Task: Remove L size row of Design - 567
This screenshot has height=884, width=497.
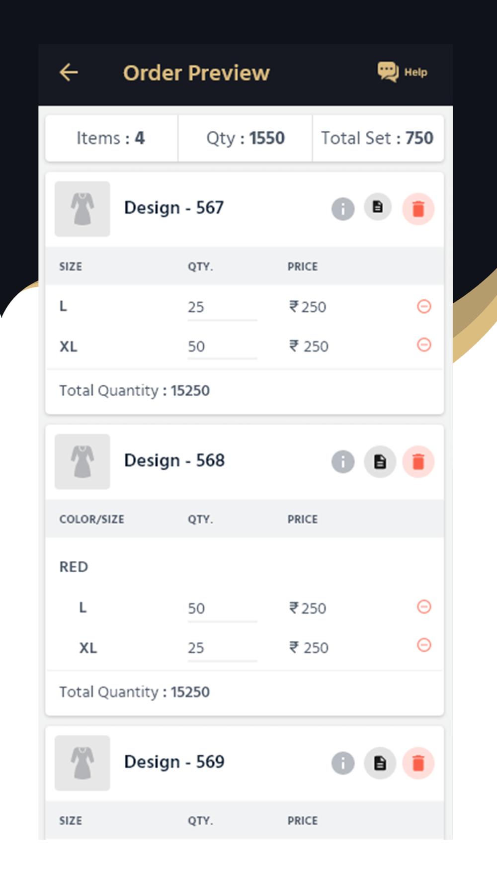Action: point(424,306)
